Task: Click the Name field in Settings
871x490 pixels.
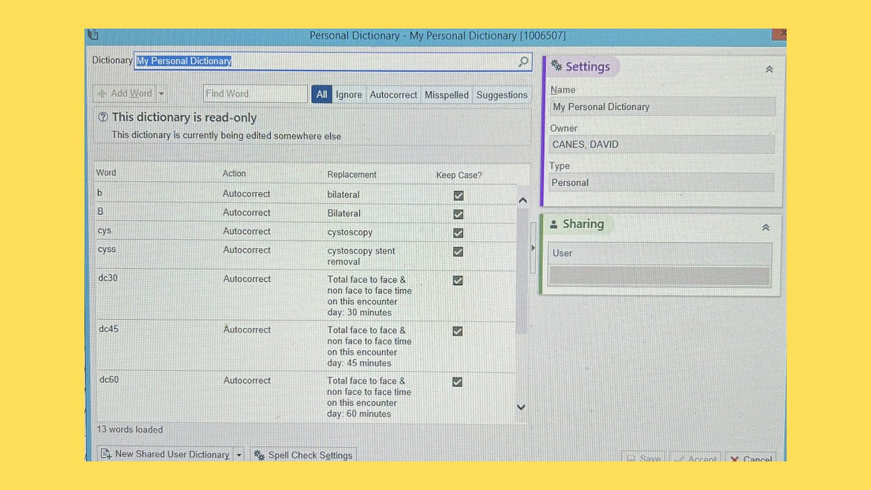Action: (x=663, y=107)
